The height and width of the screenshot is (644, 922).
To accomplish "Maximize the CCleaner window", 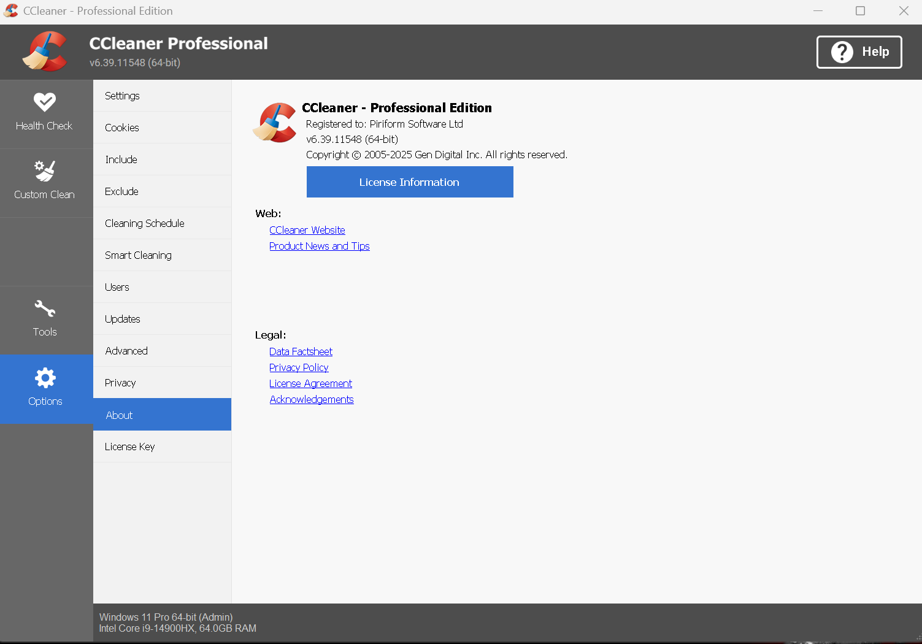I will coord(860,10).
